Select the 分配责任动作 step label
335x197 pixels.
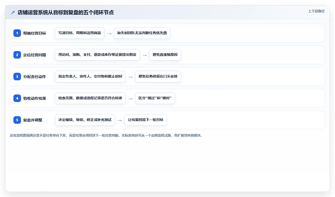click(x=35, y=77)
